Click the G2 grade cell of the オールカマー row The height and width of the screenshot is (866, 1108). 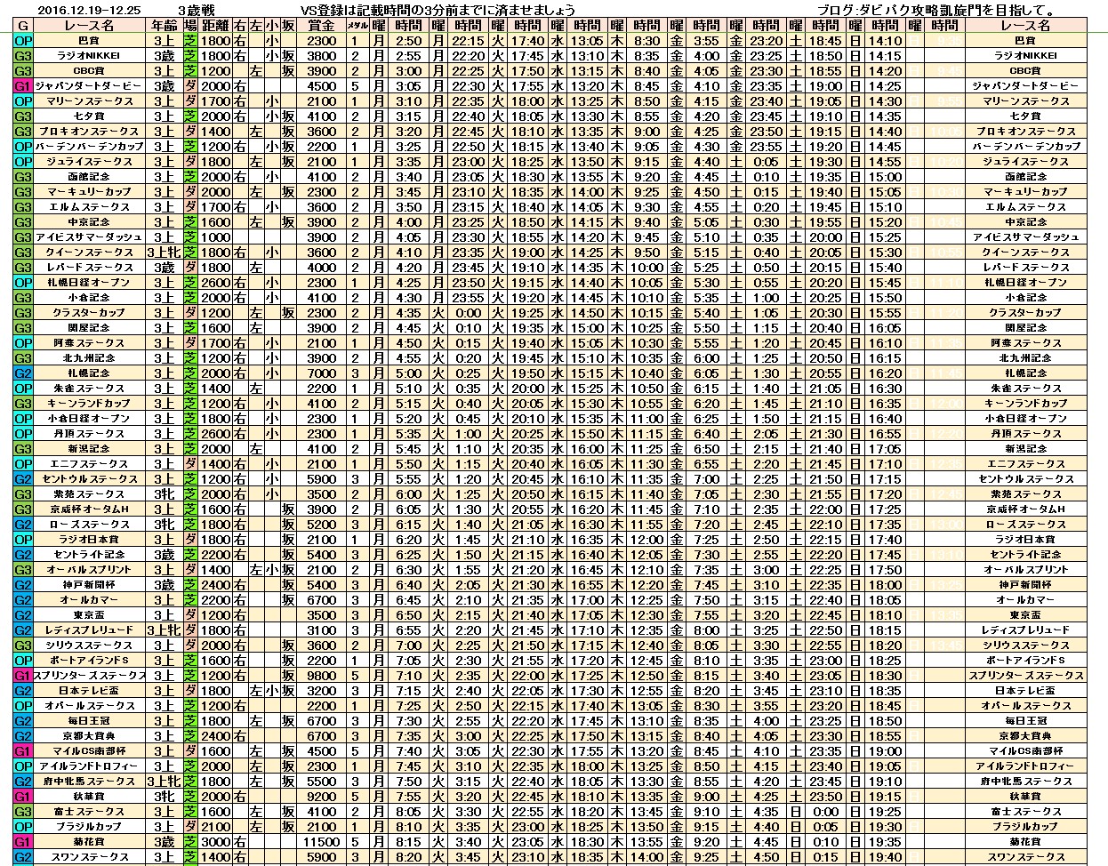(x=23, y=600)
